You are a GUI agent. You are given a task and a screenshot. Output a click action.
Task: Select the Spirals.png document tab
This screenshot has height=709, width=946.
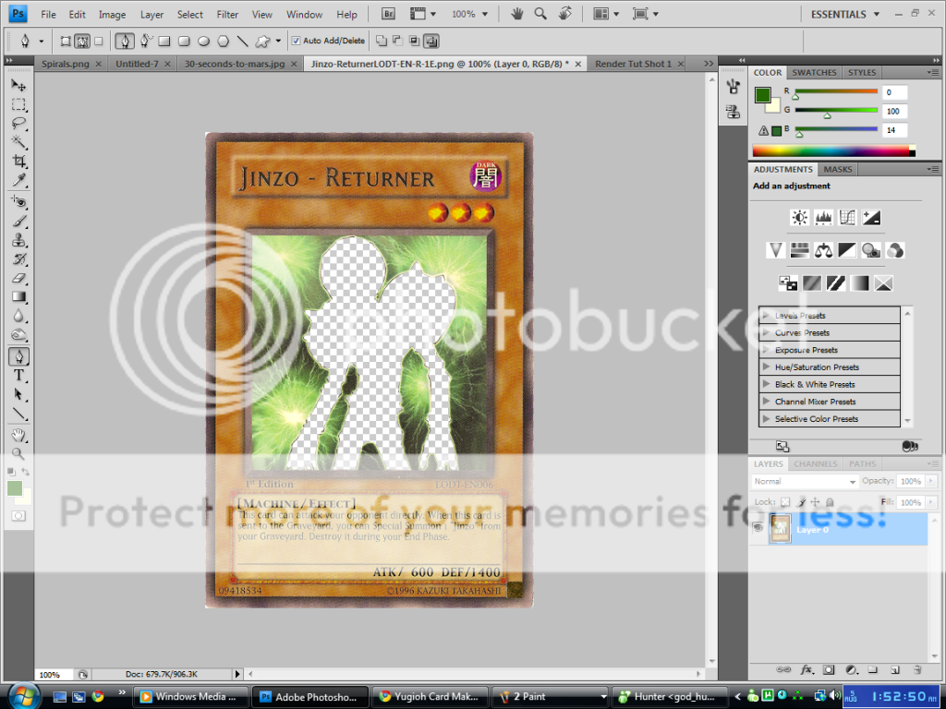pos(66,66)
